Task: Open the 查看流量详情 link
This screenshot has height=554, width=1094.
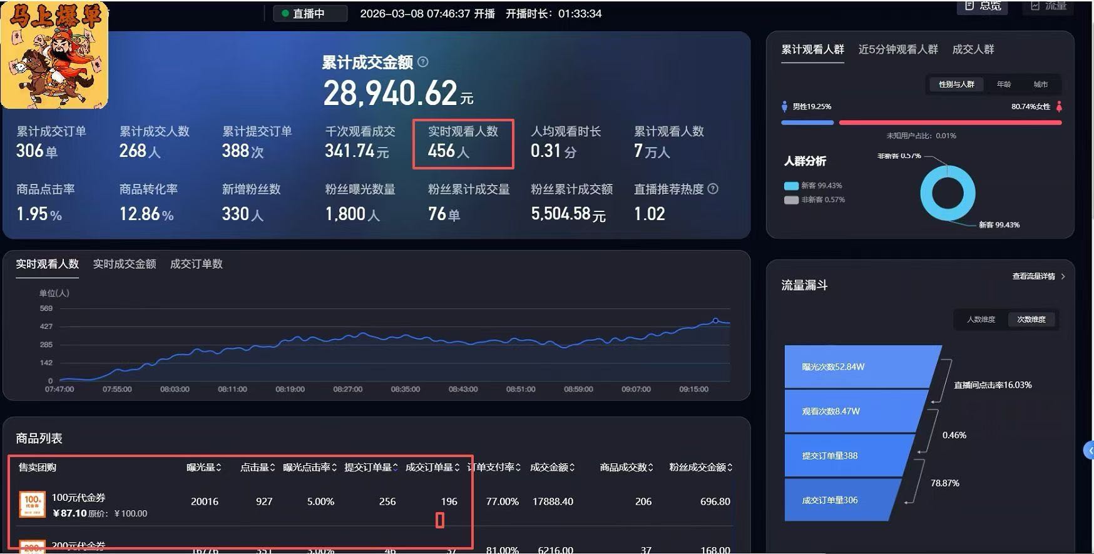Action: pos(1038,276)
